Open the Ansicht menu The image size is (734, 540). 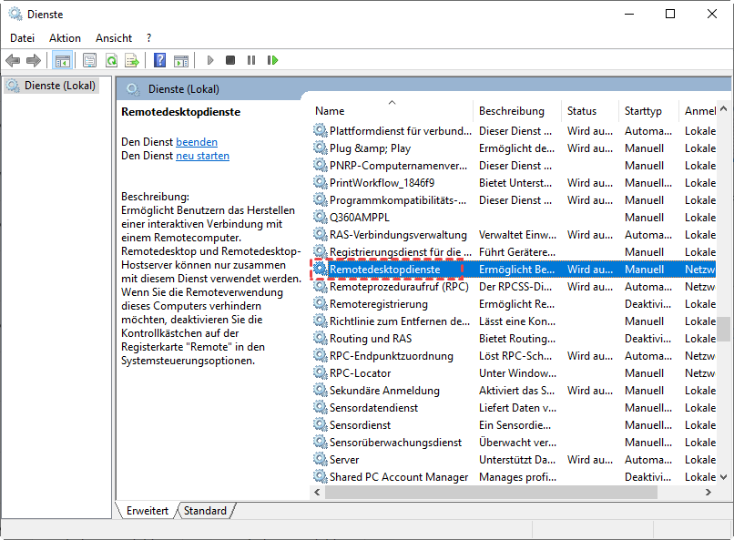114,38
